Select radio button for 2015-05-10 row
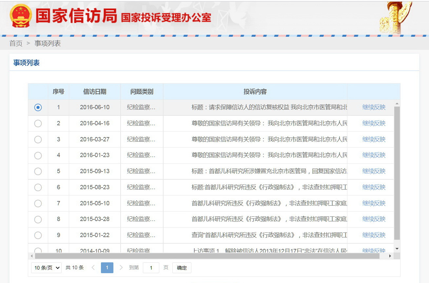Image resolution: width=429 pixels, height=283 pixels. click(38, 203)
